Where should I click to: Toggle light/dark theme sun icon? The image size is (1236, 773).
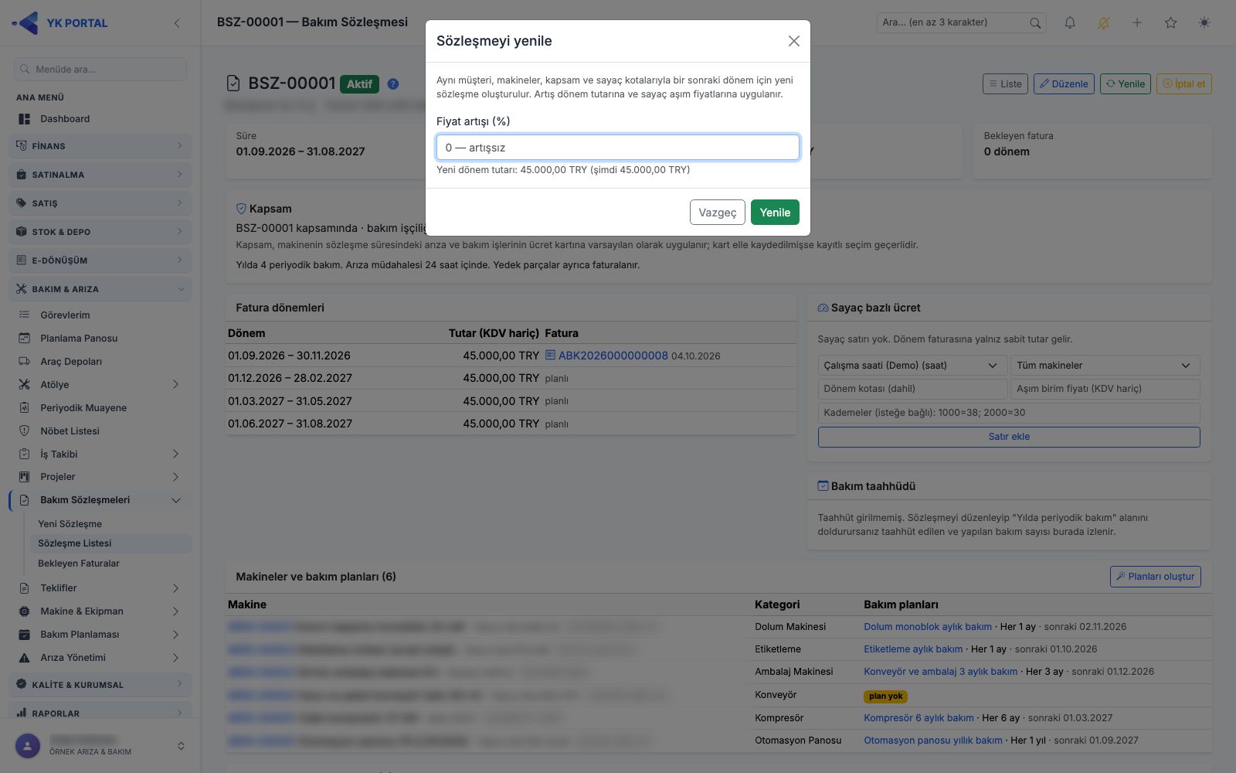[x=1204, y=22]
